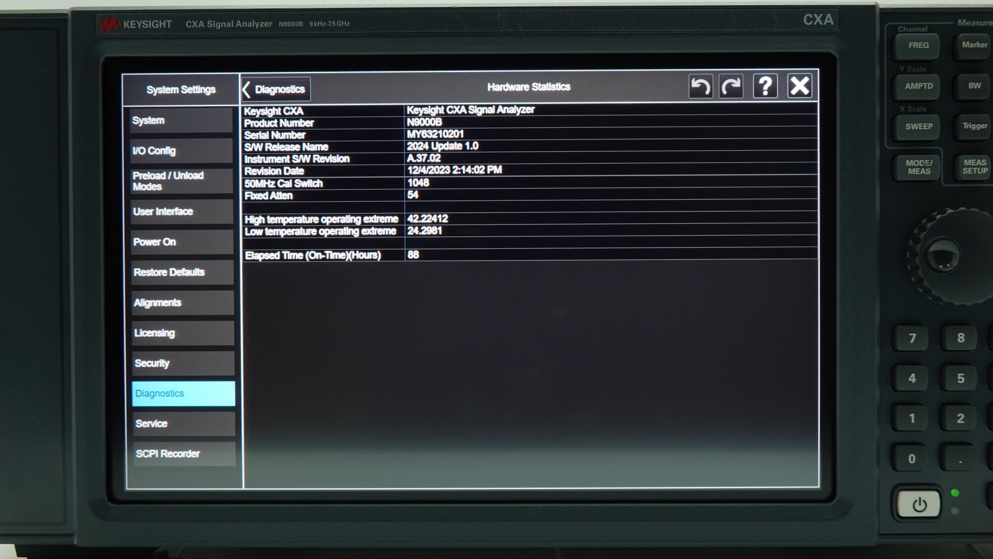
Task: Push the Marker hardware key
Action: tap(974, 45)
